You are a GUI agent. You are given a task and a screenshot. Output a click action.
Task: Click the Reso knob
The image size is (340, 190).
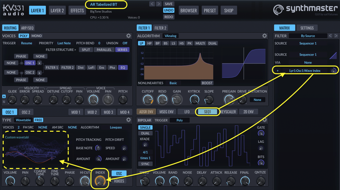(162, 99)
